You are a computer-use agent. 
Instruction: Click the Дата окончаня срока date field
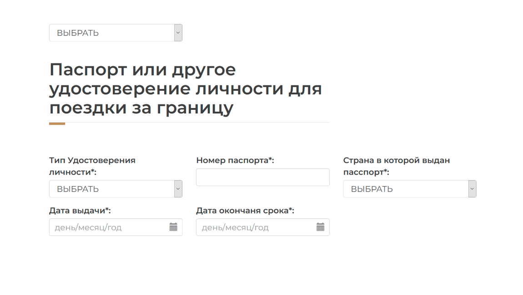coord(263,227)
